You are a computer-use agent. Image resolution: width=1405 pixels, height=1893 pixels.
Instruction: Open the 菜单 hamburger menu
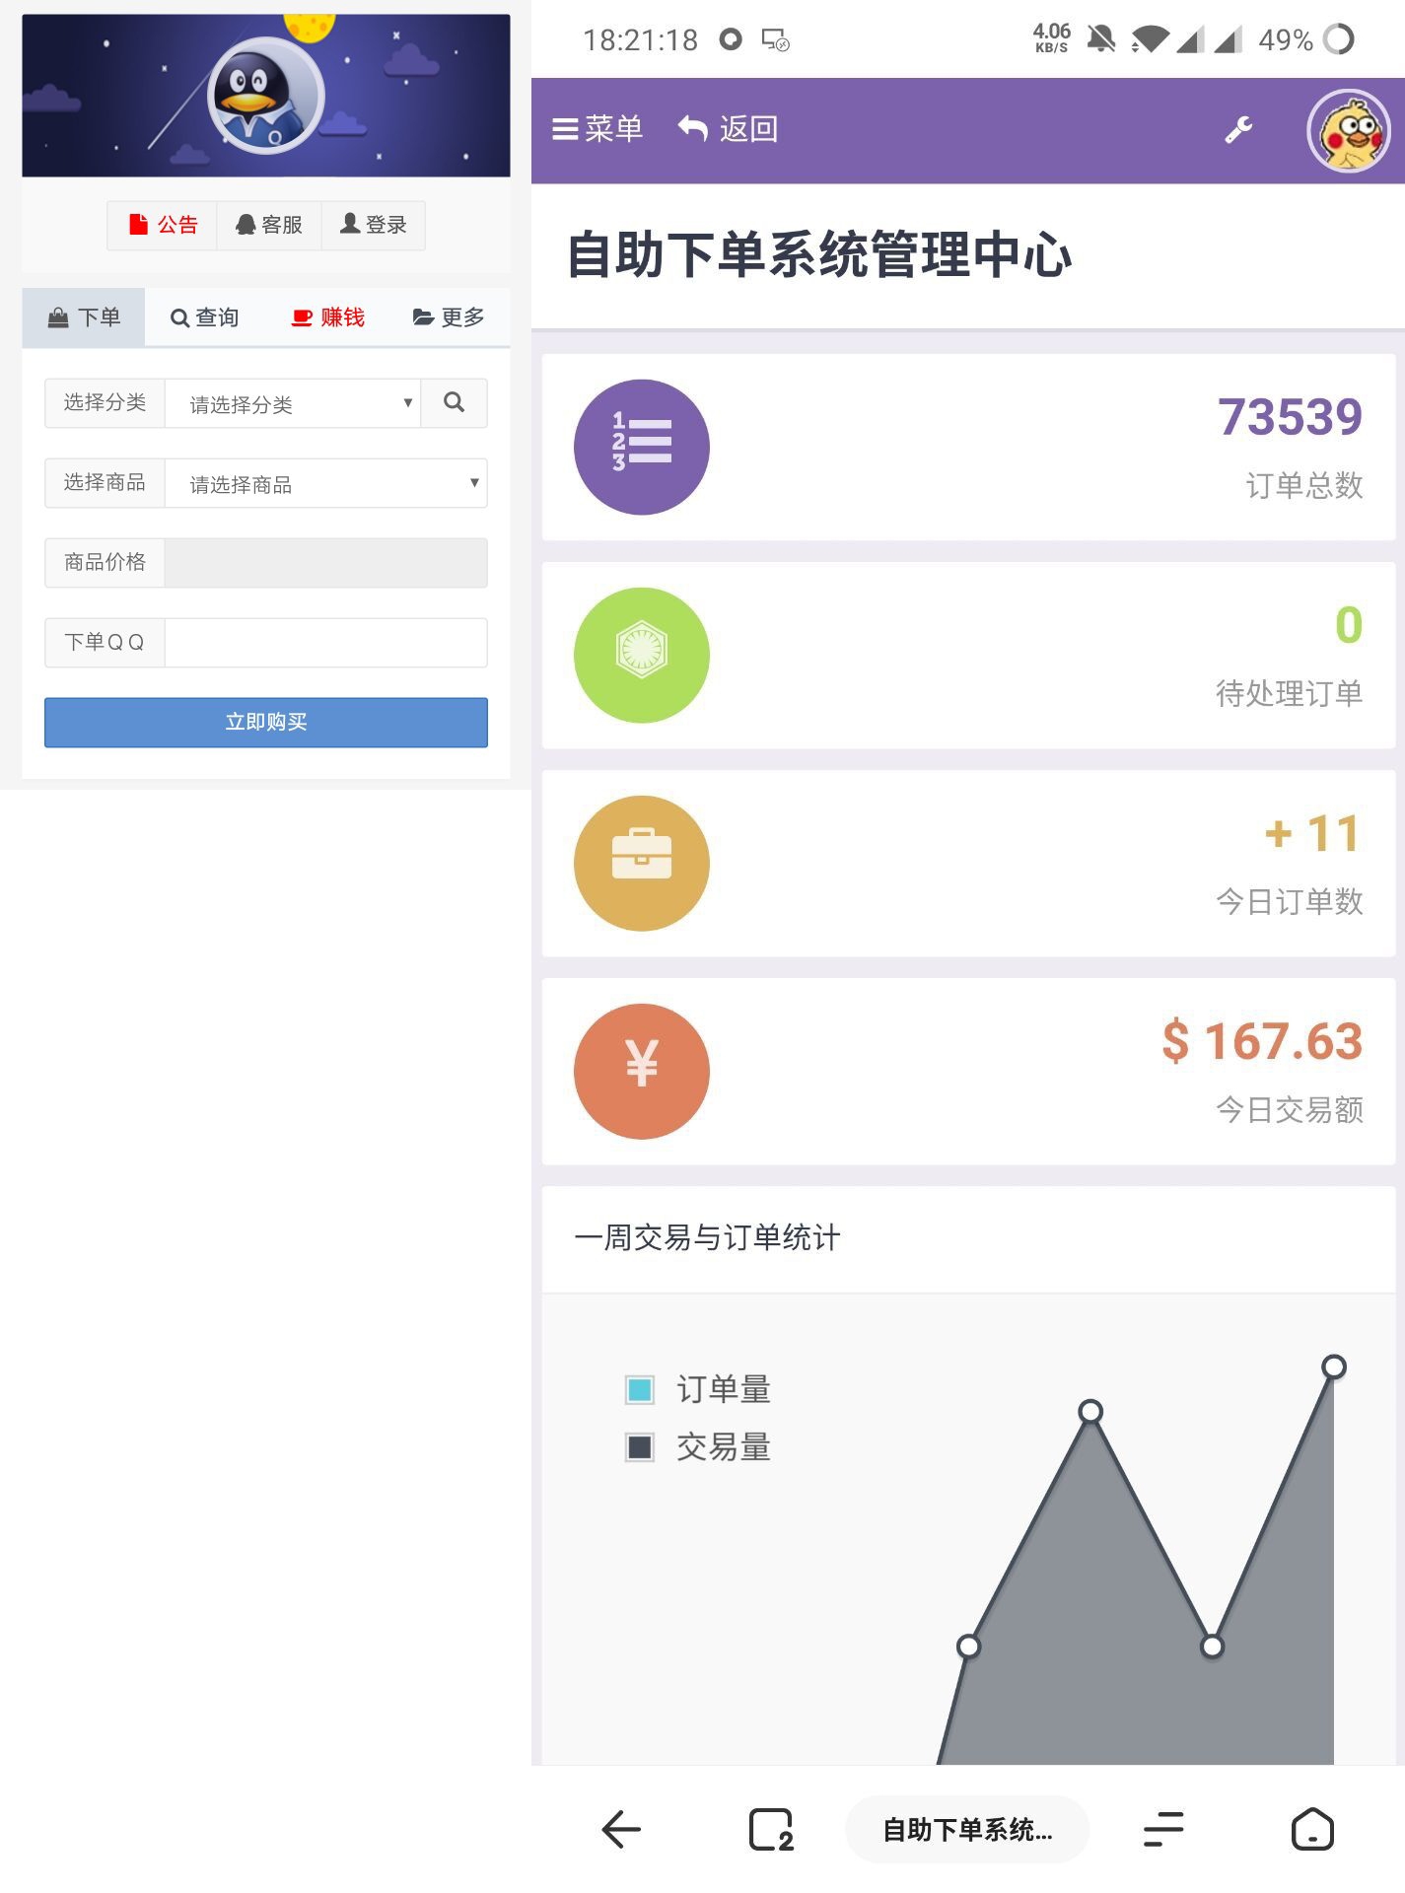(x=597, y=129)
